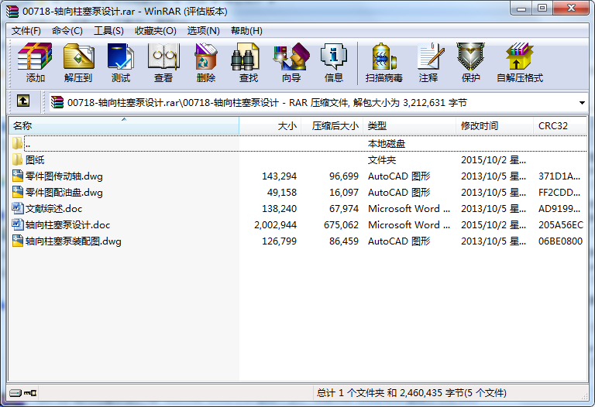Click Word icon of 轴向柱塞泵设计.doc
The height and width of the screenshot is (407, 595).
click(18, 224)
